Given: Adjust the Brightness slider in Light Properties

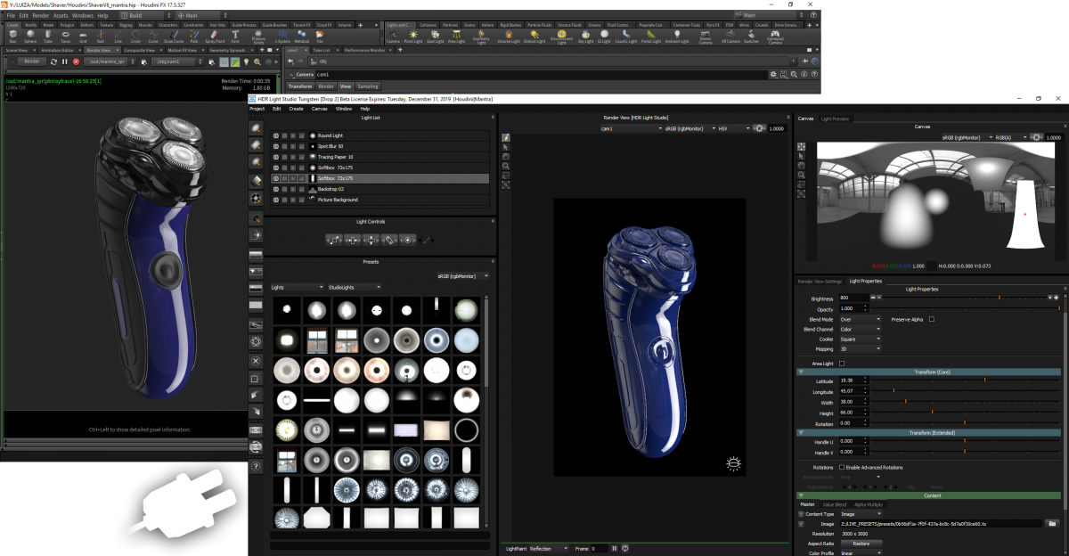Looking at the screenshot, I should pyautogui.click(x=999, y=299).
